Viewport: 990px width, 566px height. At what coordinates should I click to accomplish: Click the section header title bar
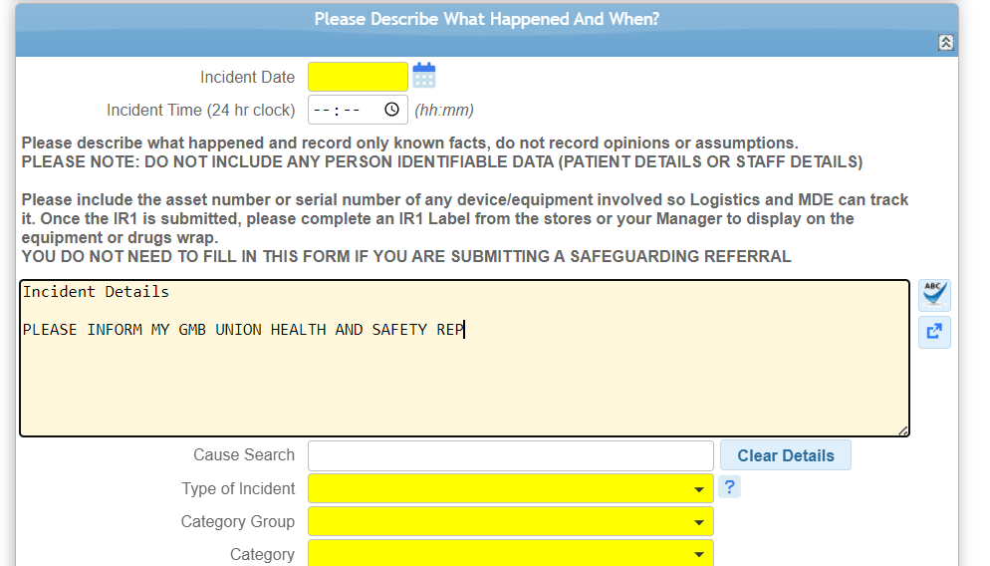(487, 19)
